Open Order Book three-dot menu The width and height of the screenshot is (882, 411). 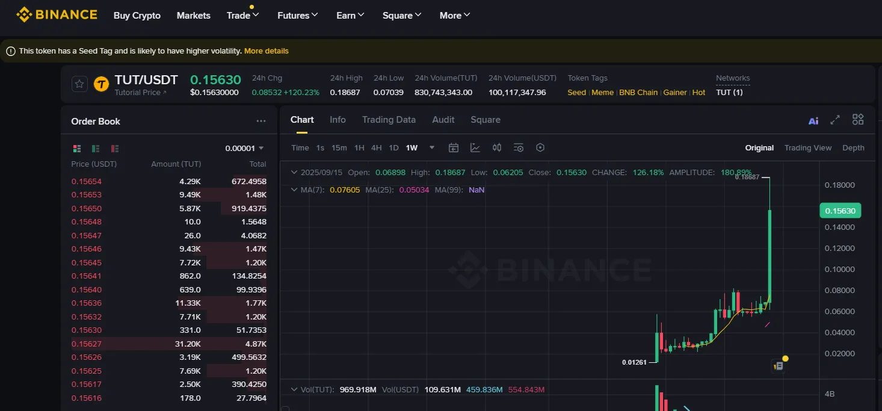[x=261, y=121]
